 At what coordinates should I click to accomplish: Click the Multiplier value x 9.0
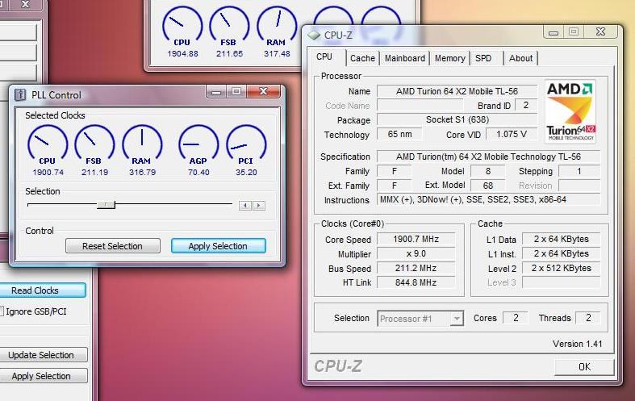pyautogui.click(x=416, y=253)
